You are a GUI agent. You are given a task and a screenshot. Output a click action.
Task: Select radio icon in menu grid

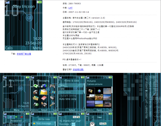(52, 98)
